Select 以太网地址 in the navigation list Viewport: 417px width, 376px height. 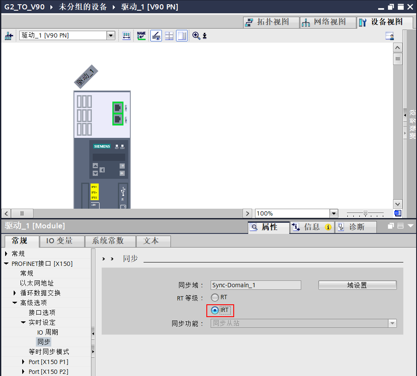coord(36,282)
